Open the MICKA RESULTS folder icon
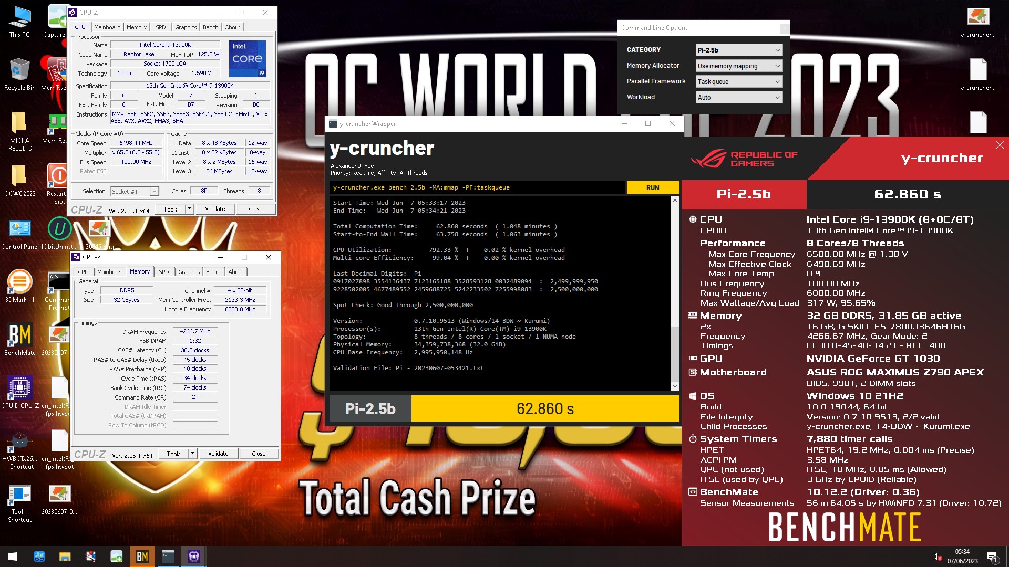The height and width of the screenshot is (567, 1009). coord(19,131)
